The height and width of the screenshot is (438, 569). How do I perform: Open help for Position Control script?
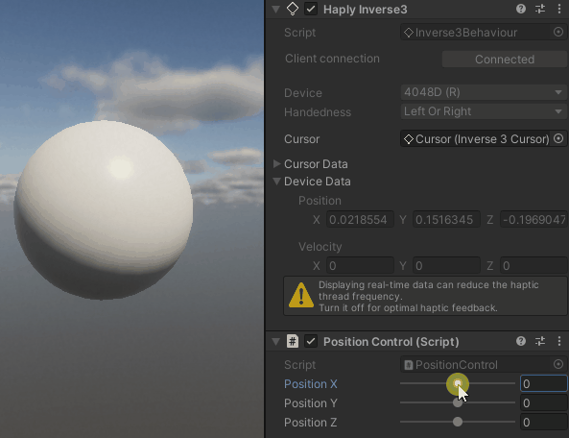click(x=521, y=341)
